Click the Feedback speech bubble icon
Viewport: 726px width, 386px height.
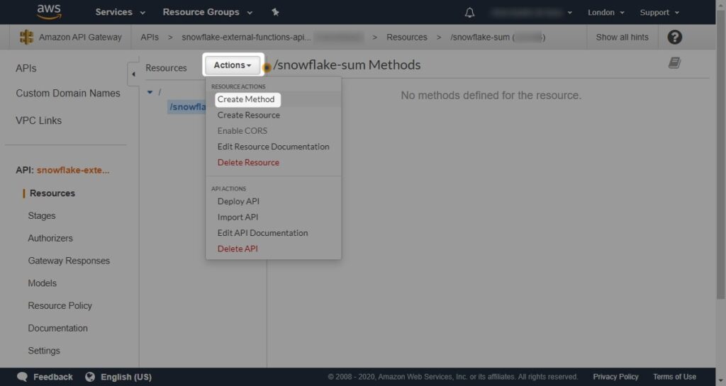23,377
